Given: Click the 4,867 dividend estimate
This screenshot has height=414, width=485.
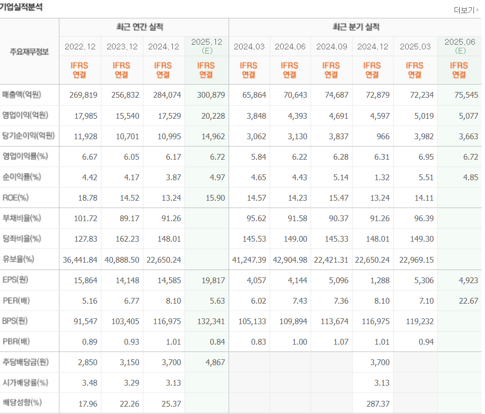Looking at the screenshot, I should (x=215, y=363).
